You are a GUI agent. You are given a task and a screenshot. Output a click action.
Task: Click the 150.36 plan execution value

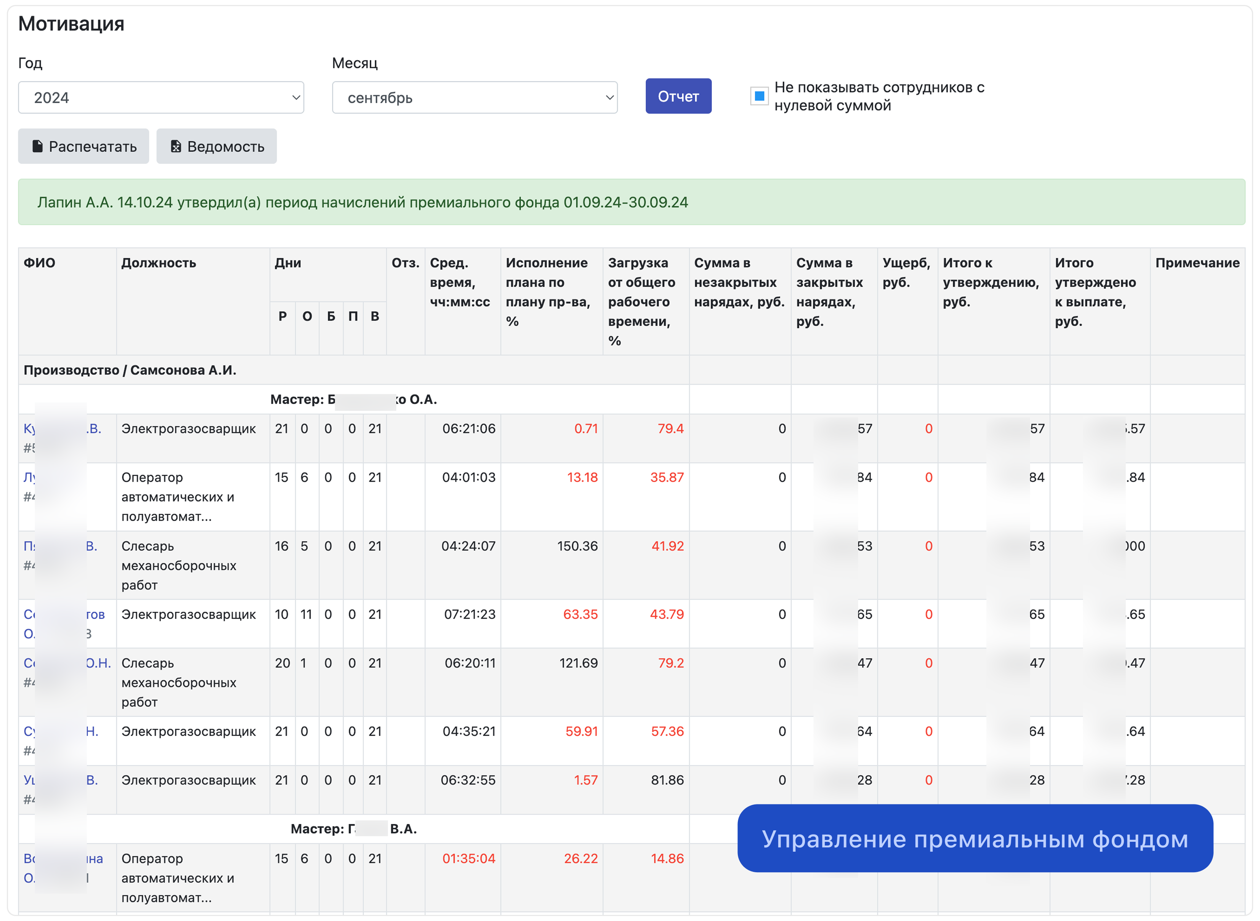(x=577, y=546)
